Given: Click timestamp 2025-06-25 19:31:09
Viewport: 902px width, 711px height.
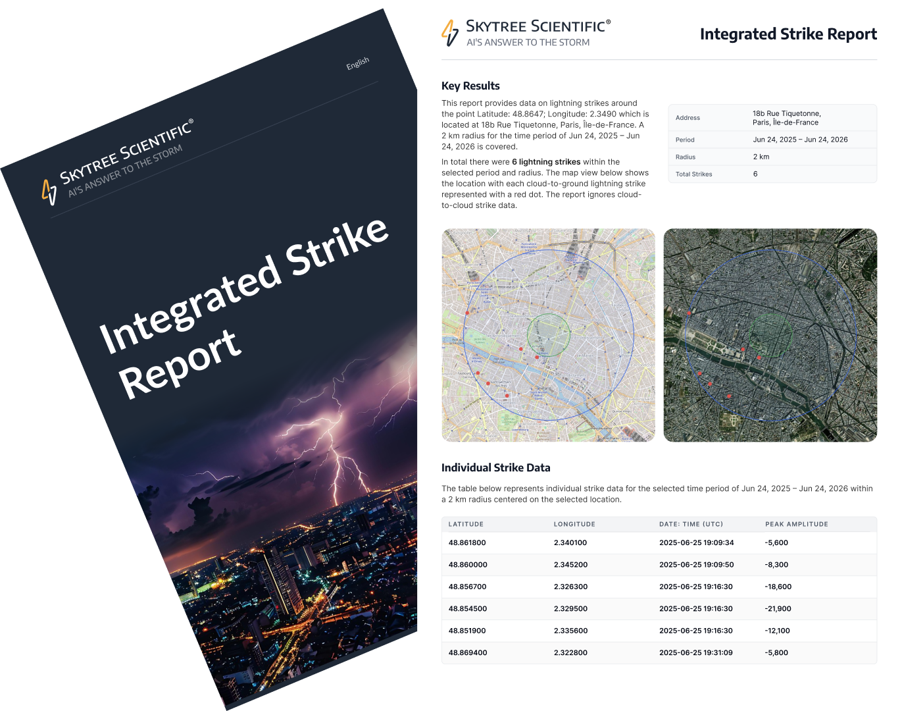Looking at the screenshot, I should point(696,653).
